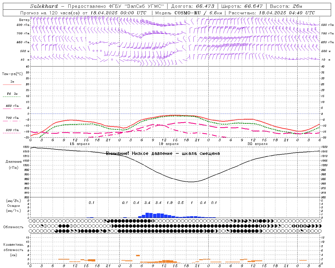The image size is (335, 268).
Task: Click the 'Долгота: 66.473' value
Action: (x=193, y=6)
